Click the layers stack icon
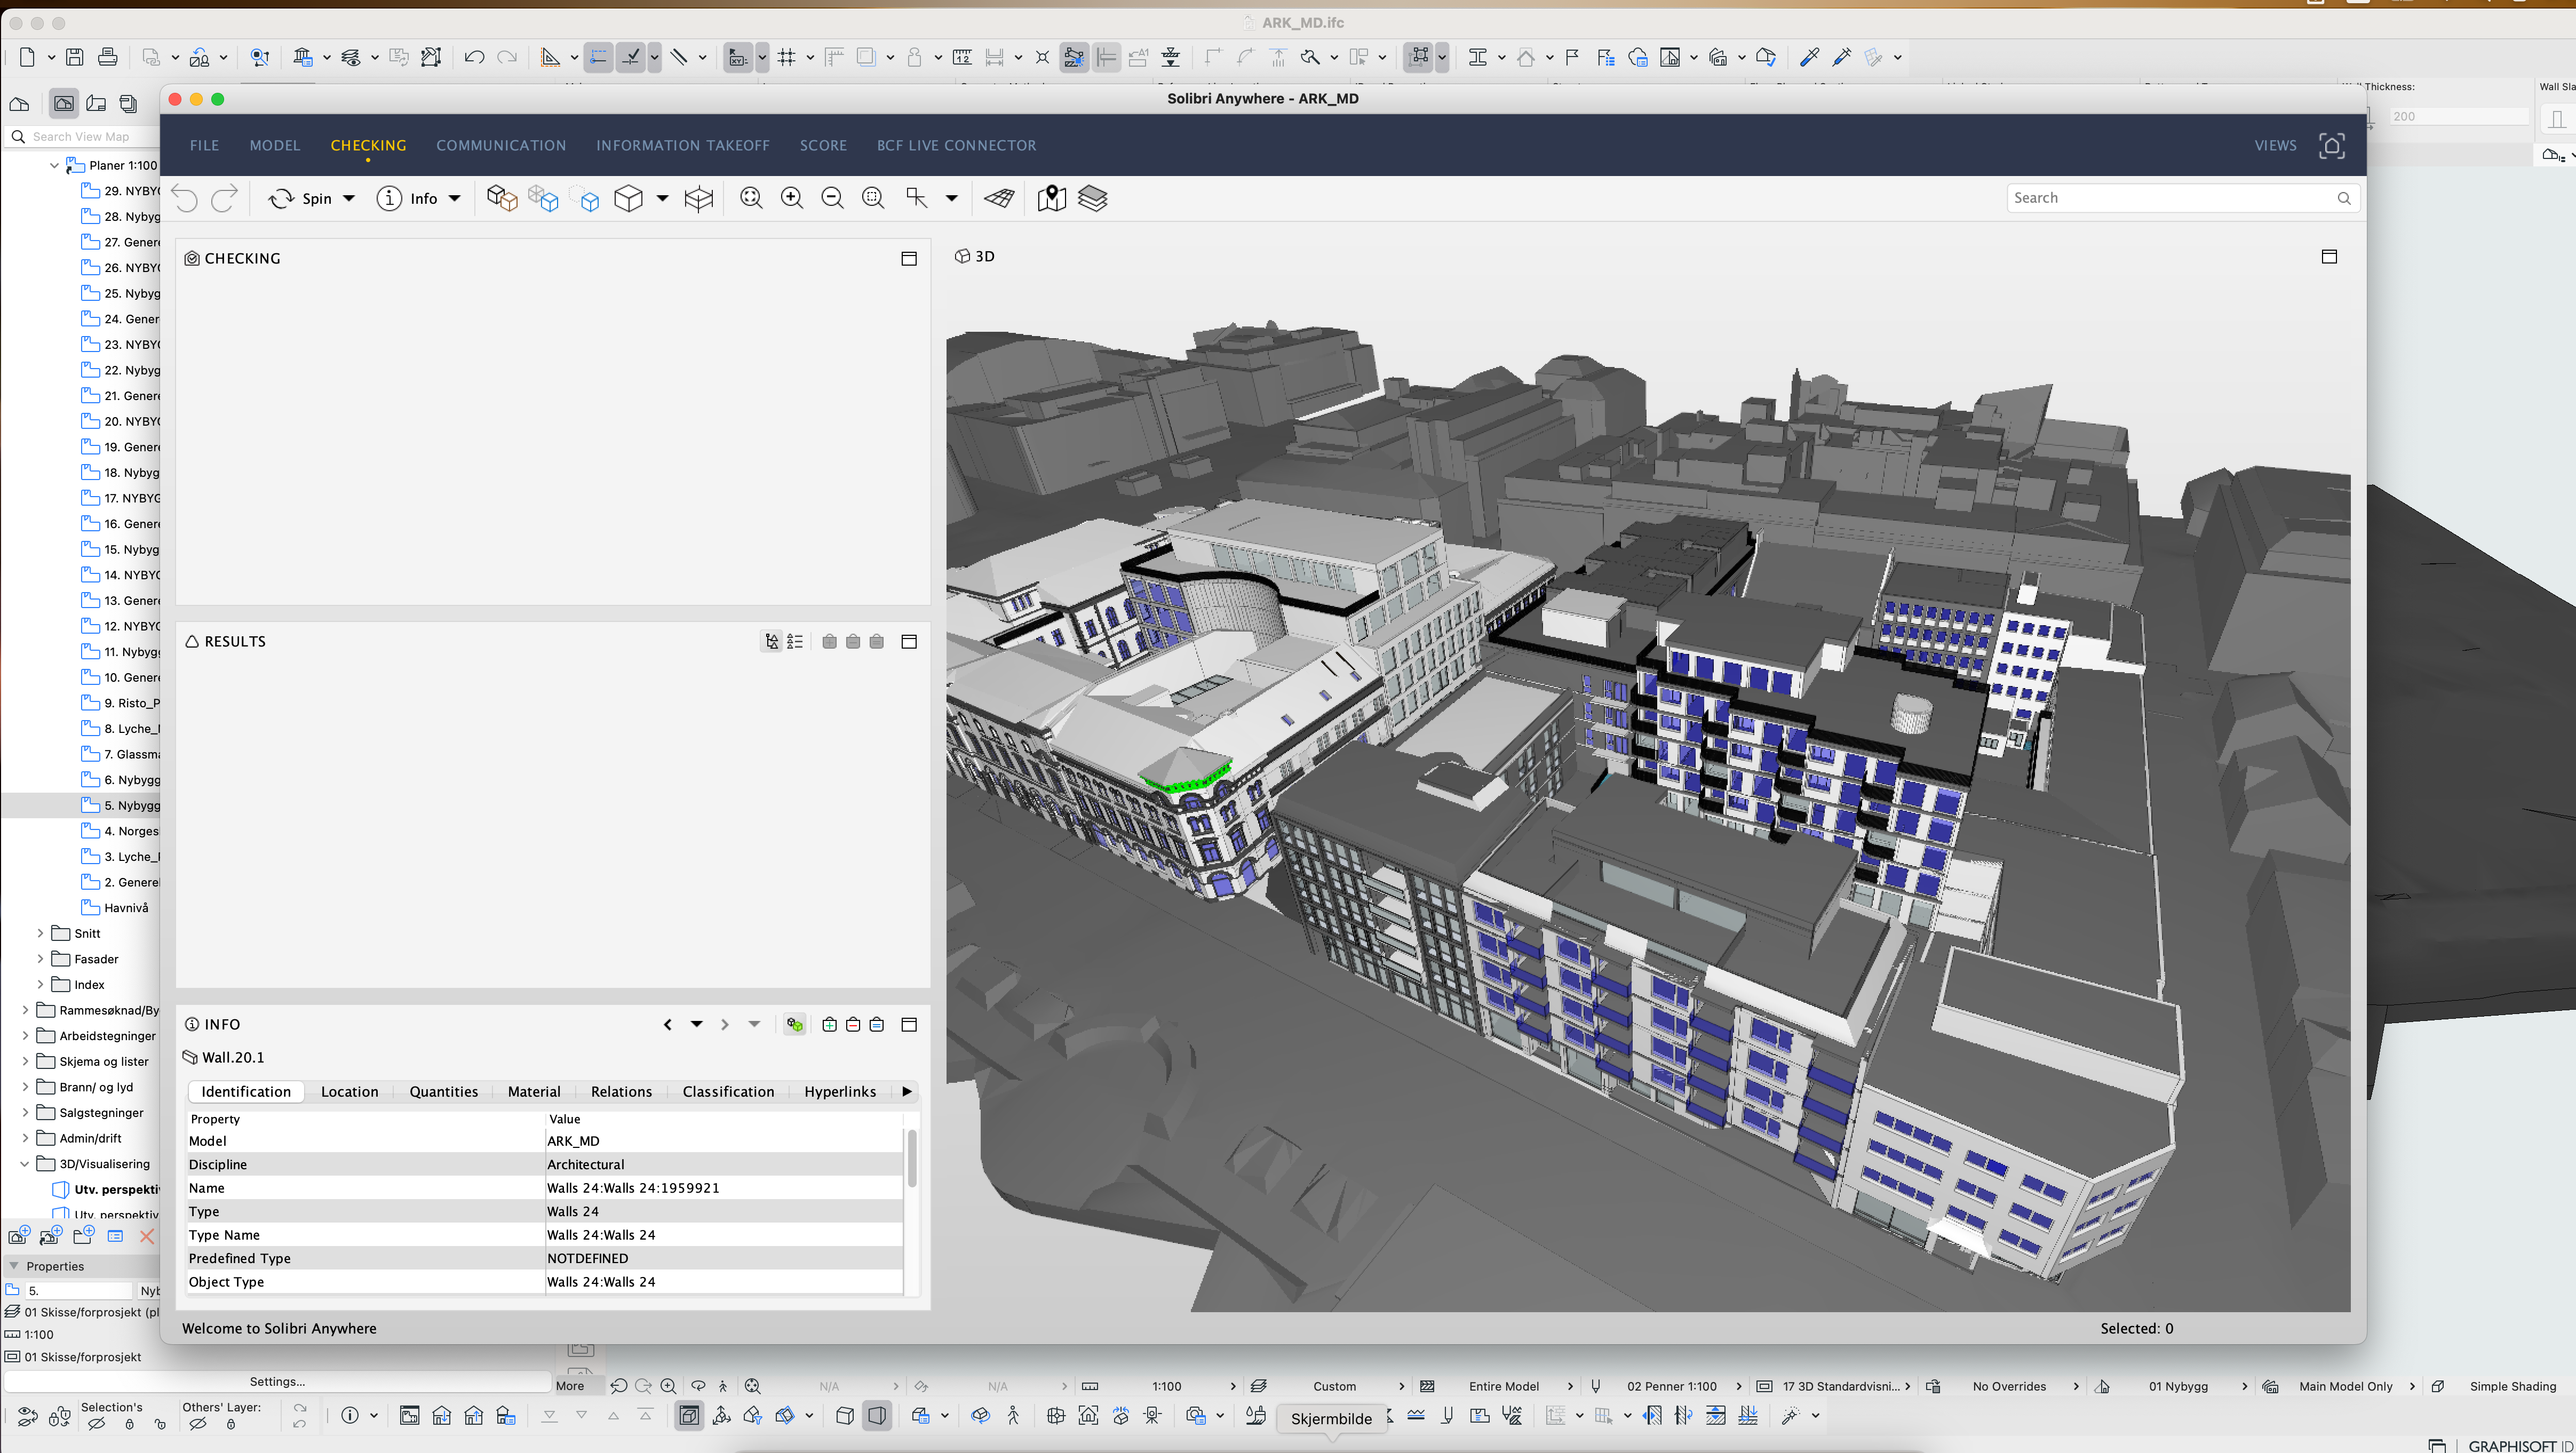 (x=1092, y=198)
